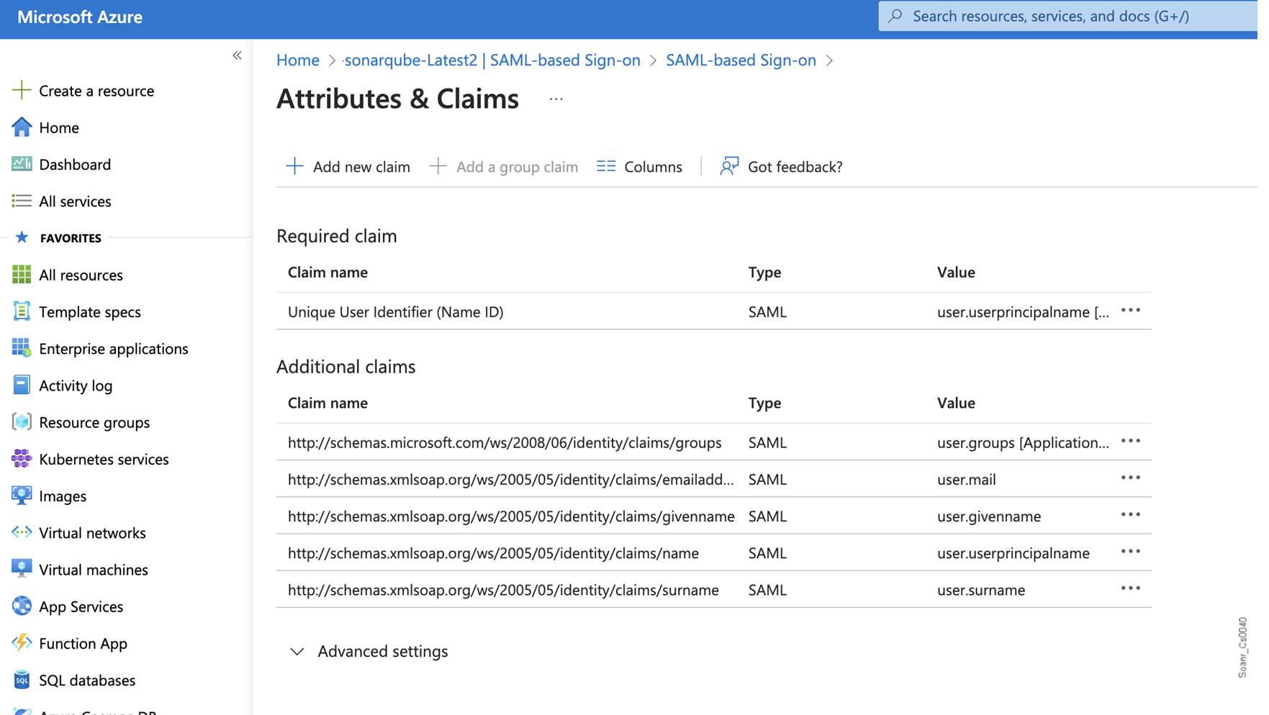The image size is (1269, 715).
Task: Open the ellipsis menu for user.mail claim
Action: tap(1130, 478)
